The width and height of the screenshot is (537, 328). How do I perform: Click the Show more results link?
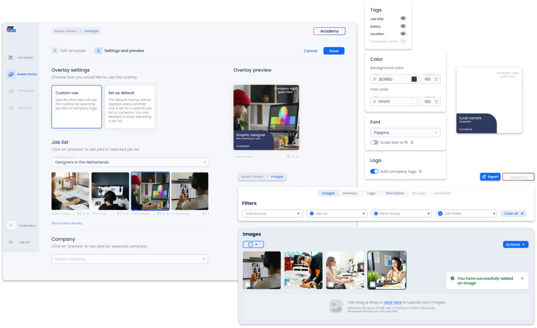tap(67, 223)
